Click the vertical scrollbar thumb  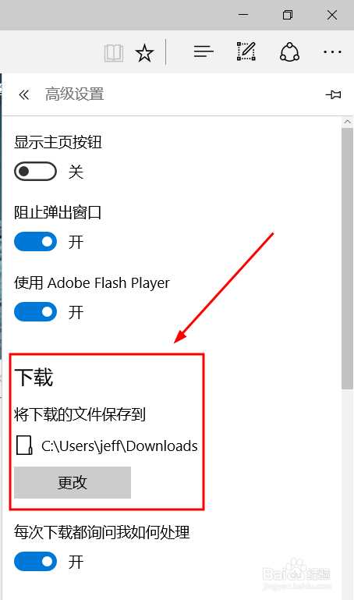click(348, 258)
